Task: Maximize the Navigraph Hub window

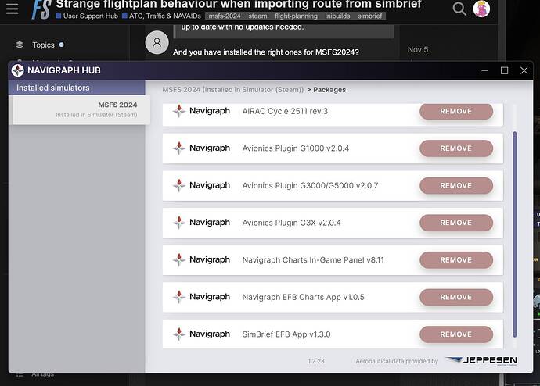Action: pyautogui.click(x=504, y=70)
